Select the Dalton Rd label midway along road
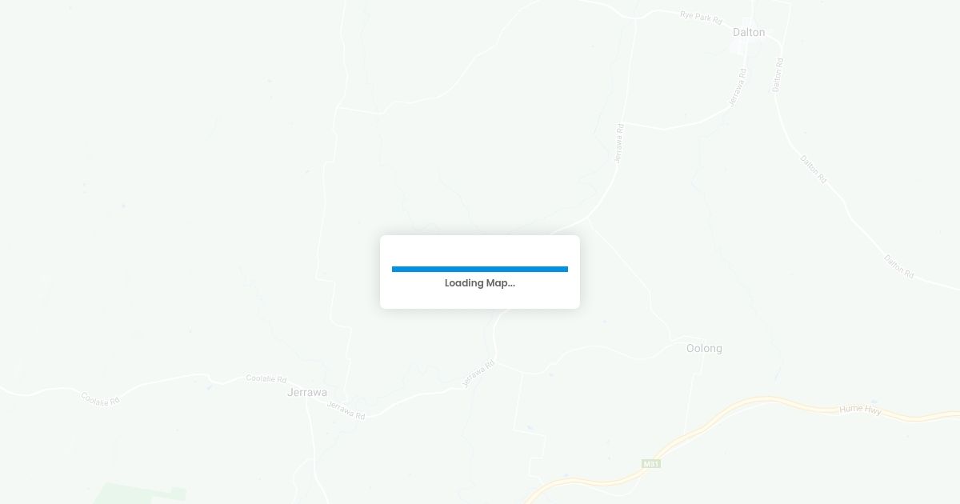960x504 pixels. (x=814, y=169)
